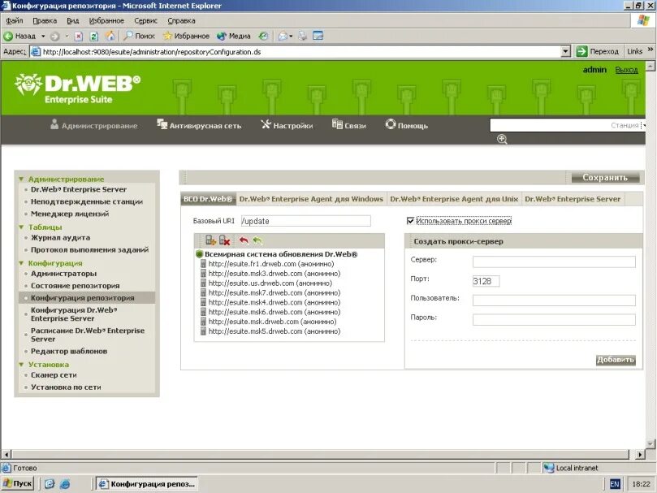
Task: Click Show Desktop quick launch icon
Action: click(50, 484)
